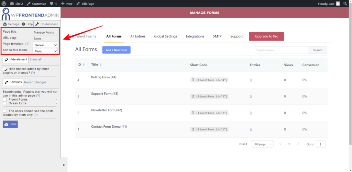Go to next page arrow

point(298,144)
